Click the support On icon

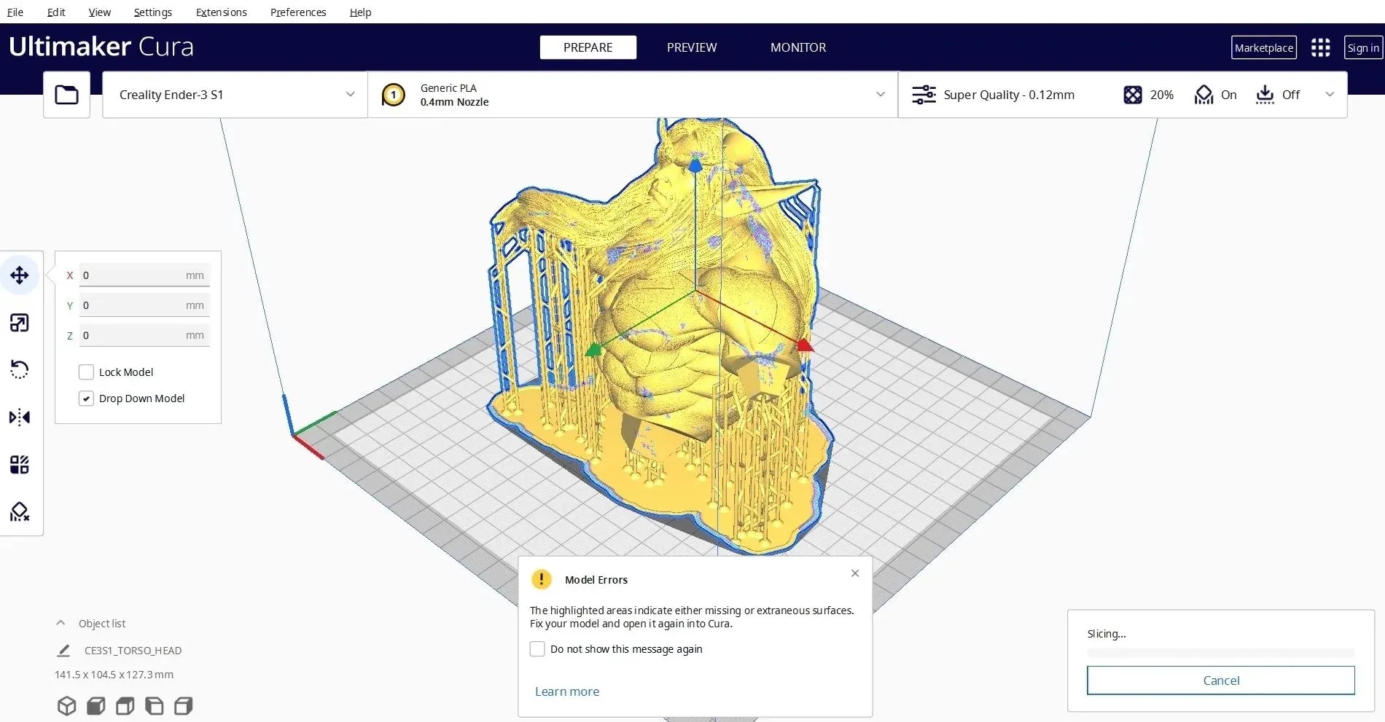[1203, 95]
